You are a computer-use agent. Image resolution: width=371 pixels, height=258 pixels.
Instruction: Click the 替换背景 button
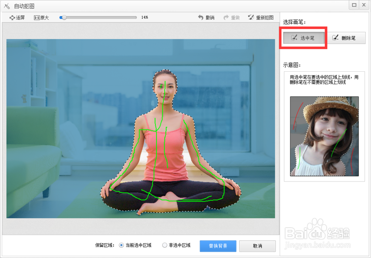tap(218, 246)
